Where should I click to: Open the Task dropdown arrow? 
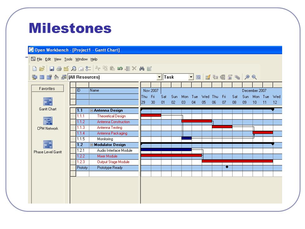tap(191, 77)
